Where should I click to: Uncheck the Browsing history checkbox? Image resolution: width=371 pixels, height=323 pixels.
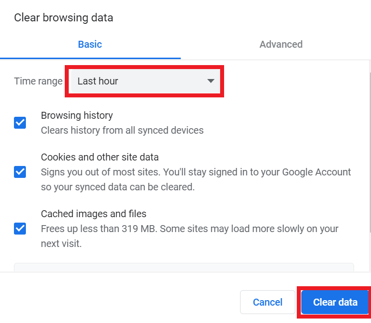coord(20,123)
